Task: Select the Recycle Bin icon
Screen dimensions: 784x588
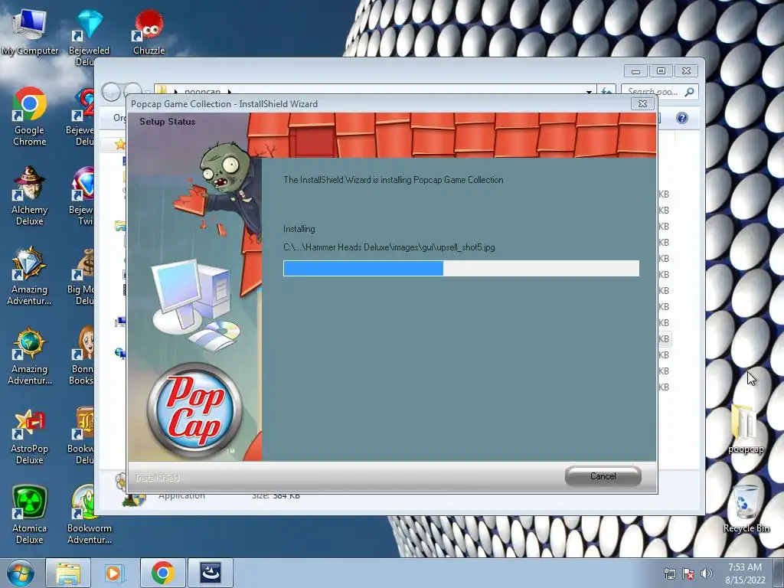Action: (746, 509)
